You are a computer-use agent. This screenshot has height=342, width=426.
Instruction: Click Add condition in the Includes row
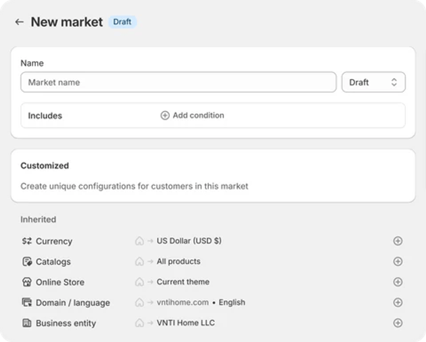[192, 115]
